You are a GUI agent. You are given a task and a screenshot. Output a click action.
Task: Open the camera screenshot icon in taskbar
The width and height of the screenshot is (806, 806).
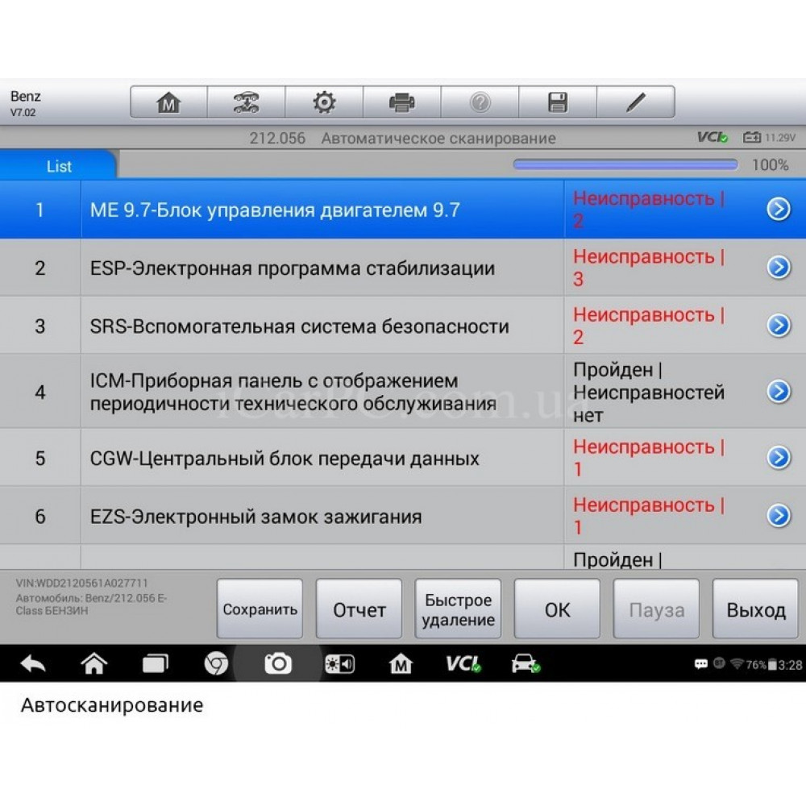[278, 663]
